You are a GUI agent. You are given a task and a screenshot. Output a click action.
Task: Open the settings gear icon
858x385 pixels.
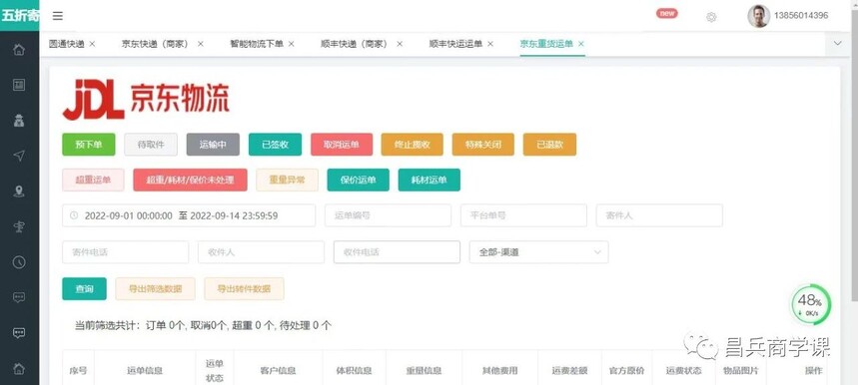711,17
